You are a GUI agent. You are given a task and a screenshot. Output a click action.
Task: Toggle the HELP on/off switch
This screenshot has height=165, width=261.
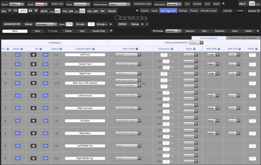click(254, 4)
